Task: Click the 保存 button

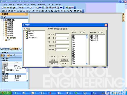Action: [x=53, y=64]
